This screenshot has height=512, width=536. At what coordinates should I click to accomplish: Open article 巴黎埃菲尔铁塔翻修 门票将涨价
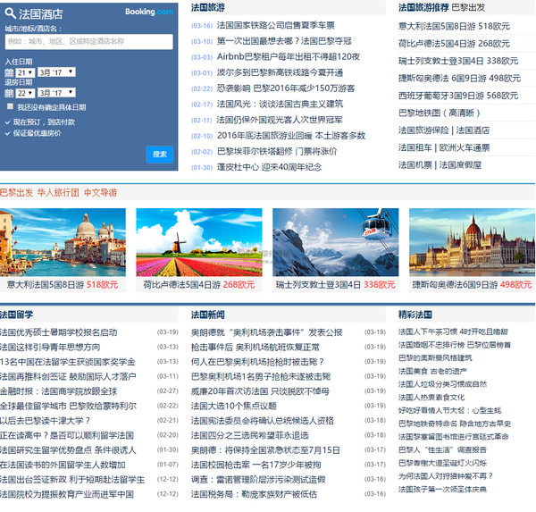277,151
